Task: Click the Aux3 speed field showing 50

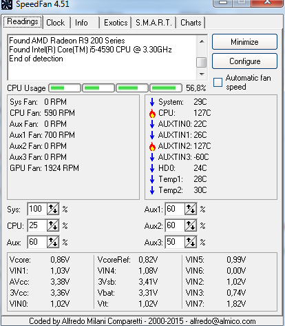Action: click(175, 242)
